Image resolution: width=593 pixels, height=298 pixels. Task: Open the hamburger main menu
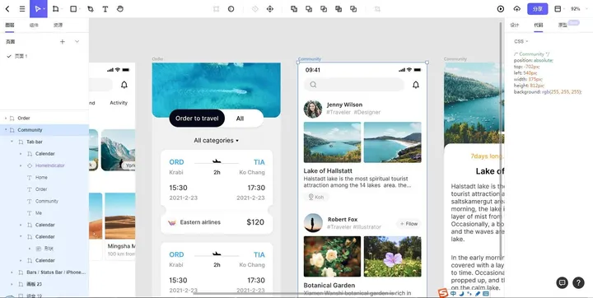pyautogui.click(x=22, y=9)
